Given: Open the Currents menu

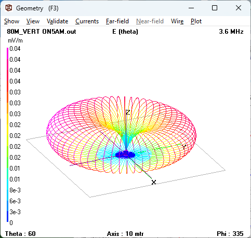Looking at the screenshot, I should [87, 21].
